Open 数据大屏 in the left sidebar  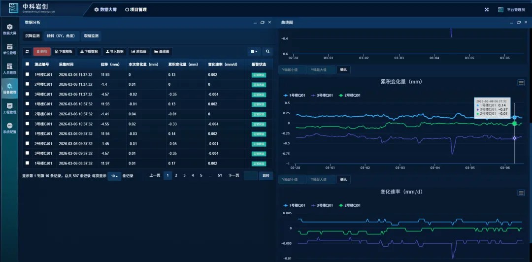pyautogui.click(x=9, y=29)
